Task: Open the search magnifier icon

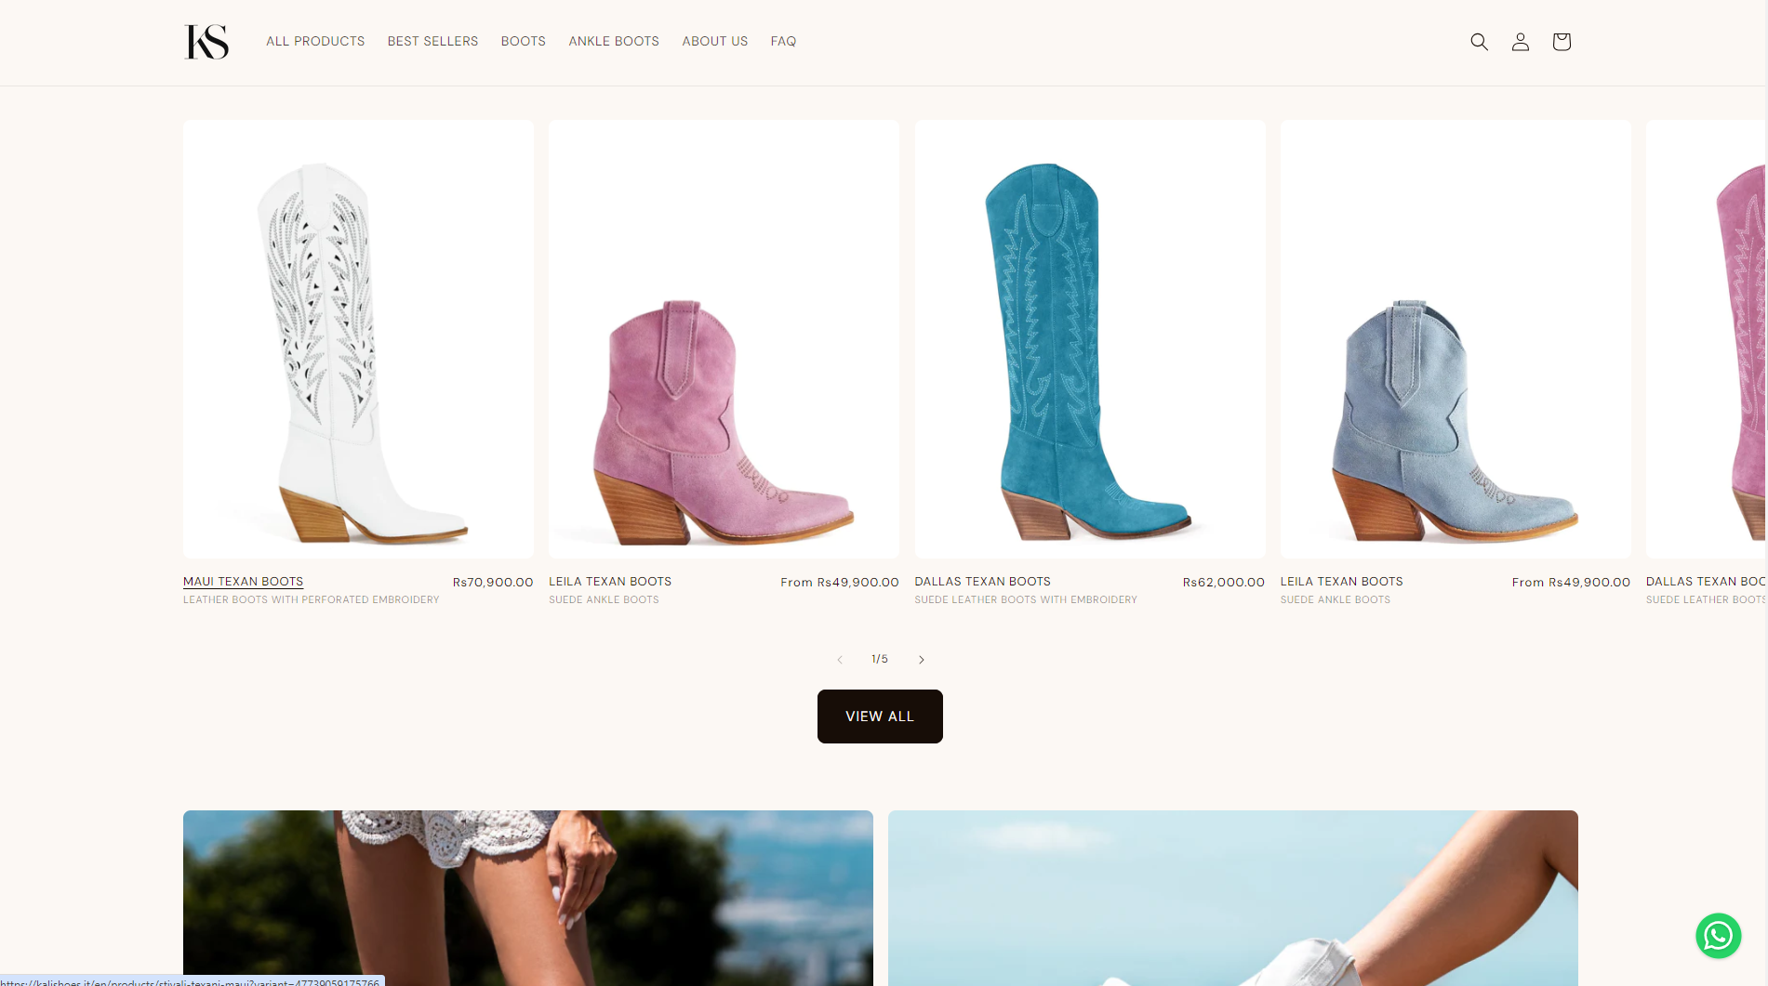Action: pos(1479,42)
